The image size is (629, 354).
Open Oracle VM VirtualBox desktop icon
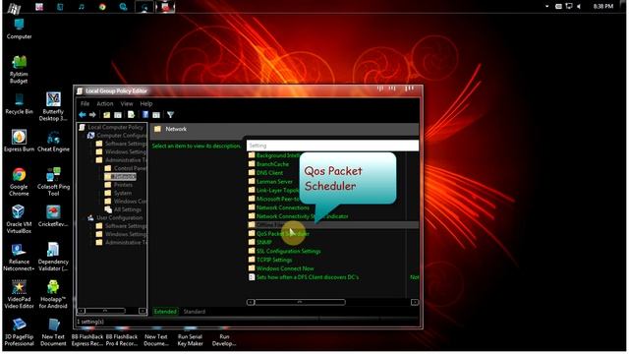coord(19,219)
